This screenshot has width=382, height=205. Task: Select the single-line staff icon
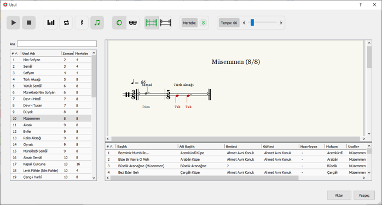pyautogui.click(x=165, y=22)
